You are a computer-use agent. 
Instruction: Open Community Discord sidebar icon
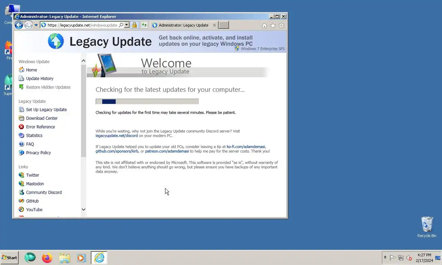tap(21, 192)
